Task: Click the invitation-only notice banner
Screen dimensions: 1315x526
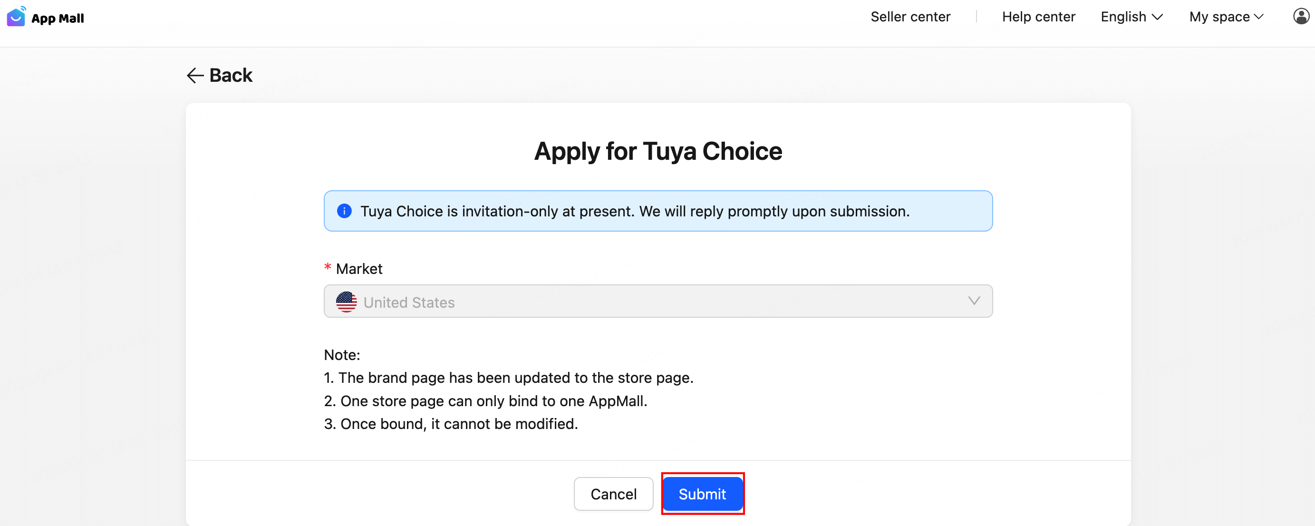Action: pos(657,210)
